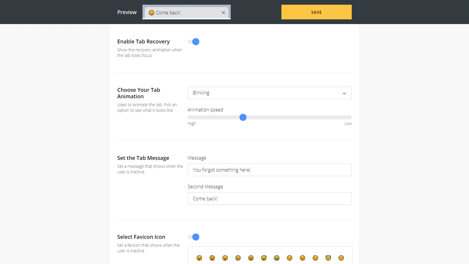The image size is (469, 264).
Task: Click the 'Second Message' field label
Action: [x=205, y=187]
